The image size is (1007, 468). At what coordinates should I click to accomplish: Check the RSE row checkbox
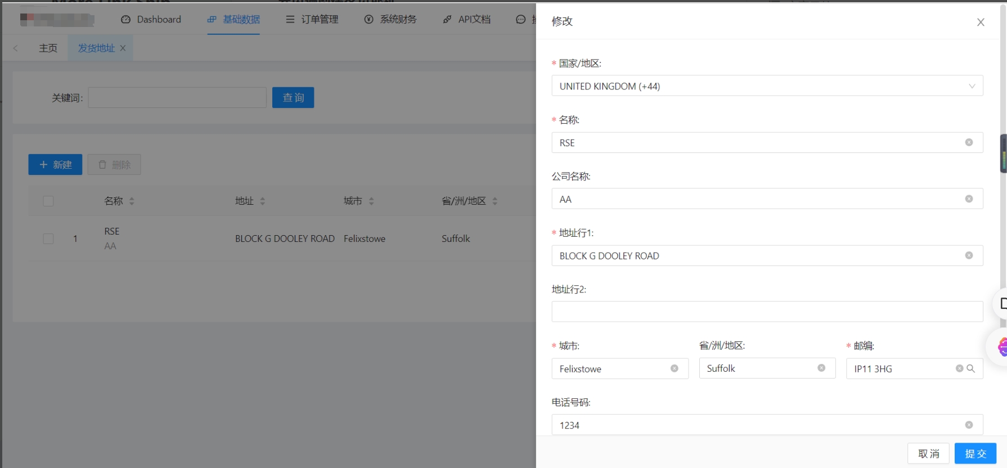coord(48,238)
